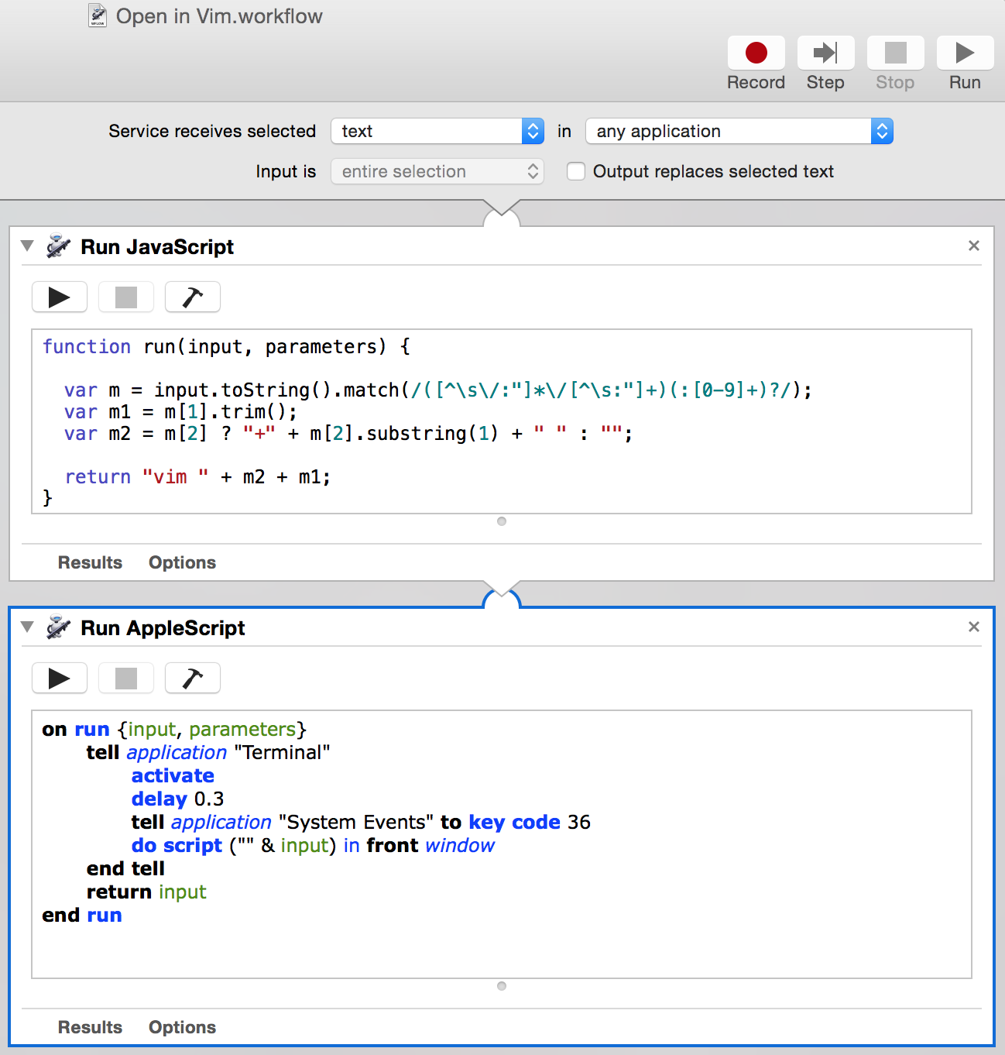Screen dimensions: 1005x1055
Task: Run the JavaScript action with its play button
Action: [60, 297]
